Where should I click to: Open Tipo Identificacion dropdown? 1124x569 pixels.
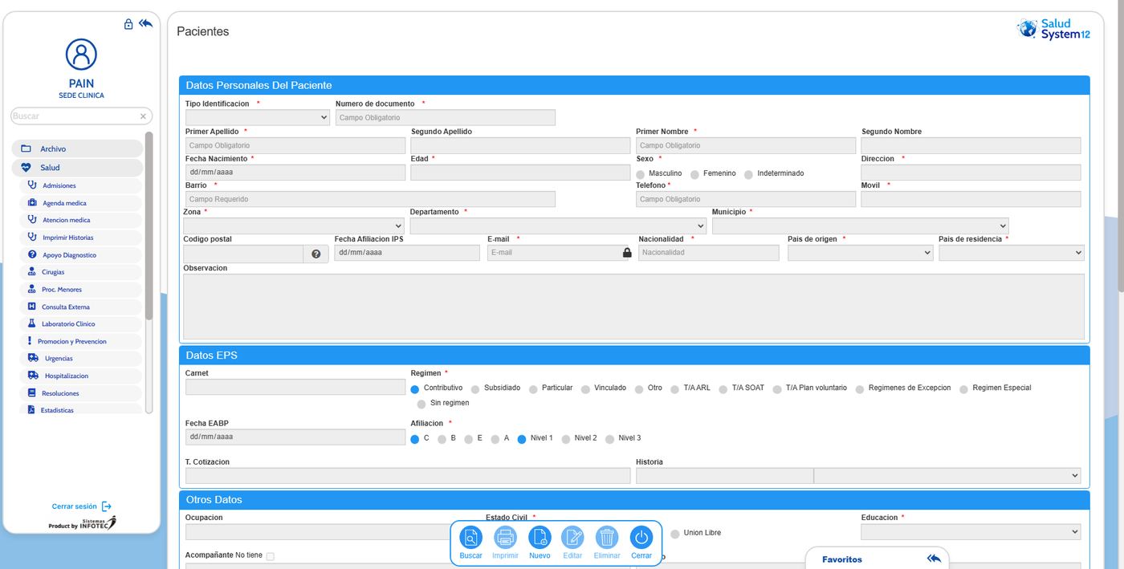coord(257,118)
